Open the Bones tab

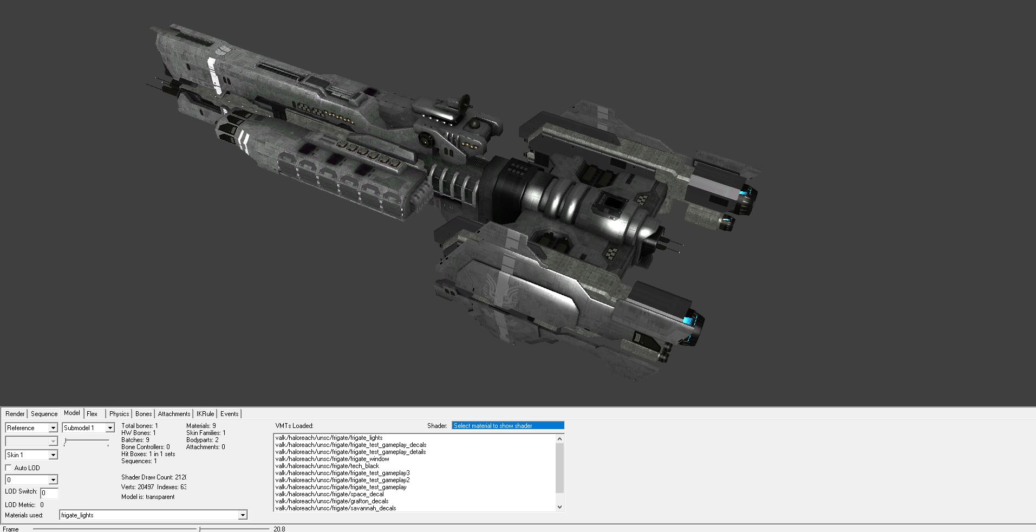pyautogui.click(x=144, y=413)
